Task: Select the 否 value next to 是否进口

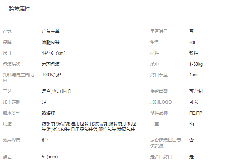Action: click(191, 31)
